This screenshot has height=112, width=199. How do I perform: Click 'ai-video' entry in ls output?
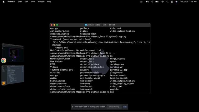pyautogui.click(x=55, y=72)
